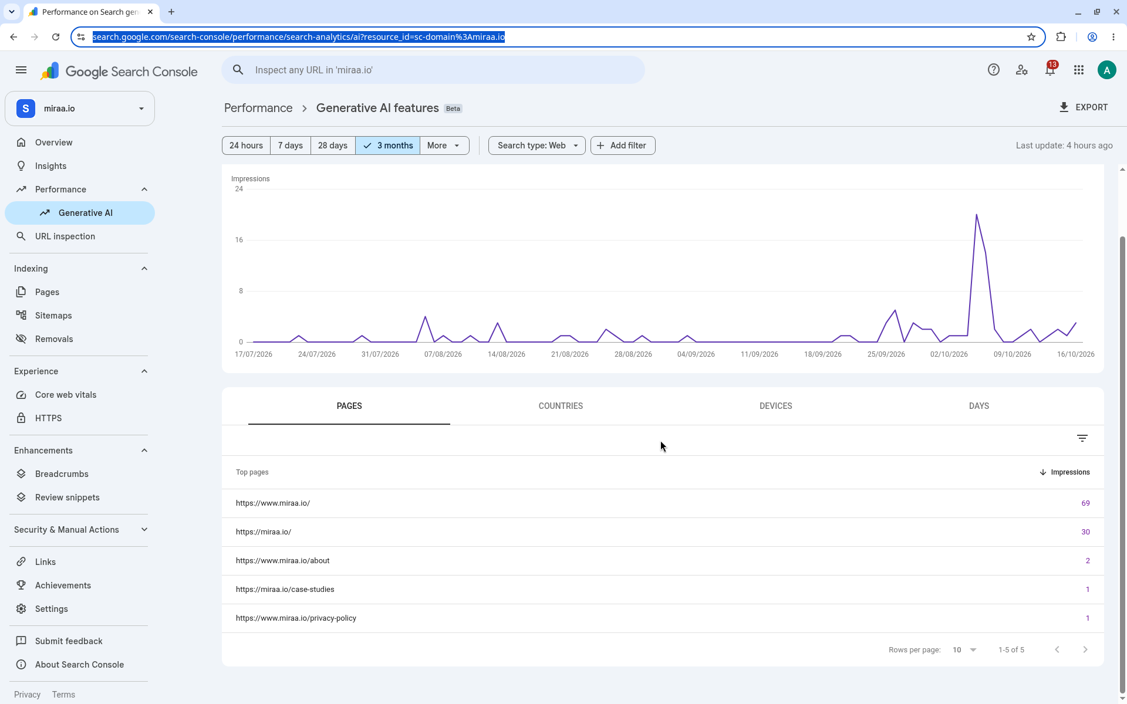Go to next page of table rows
The height and width of the screenshot is (704, 1127).
(x=1085, y=649)
